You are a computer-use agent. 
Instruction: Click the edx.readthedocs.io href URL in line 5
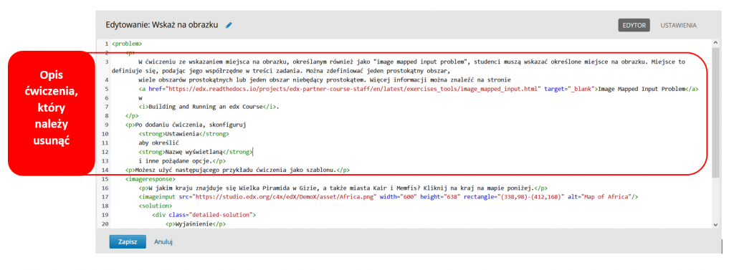(x=353, y=88)
